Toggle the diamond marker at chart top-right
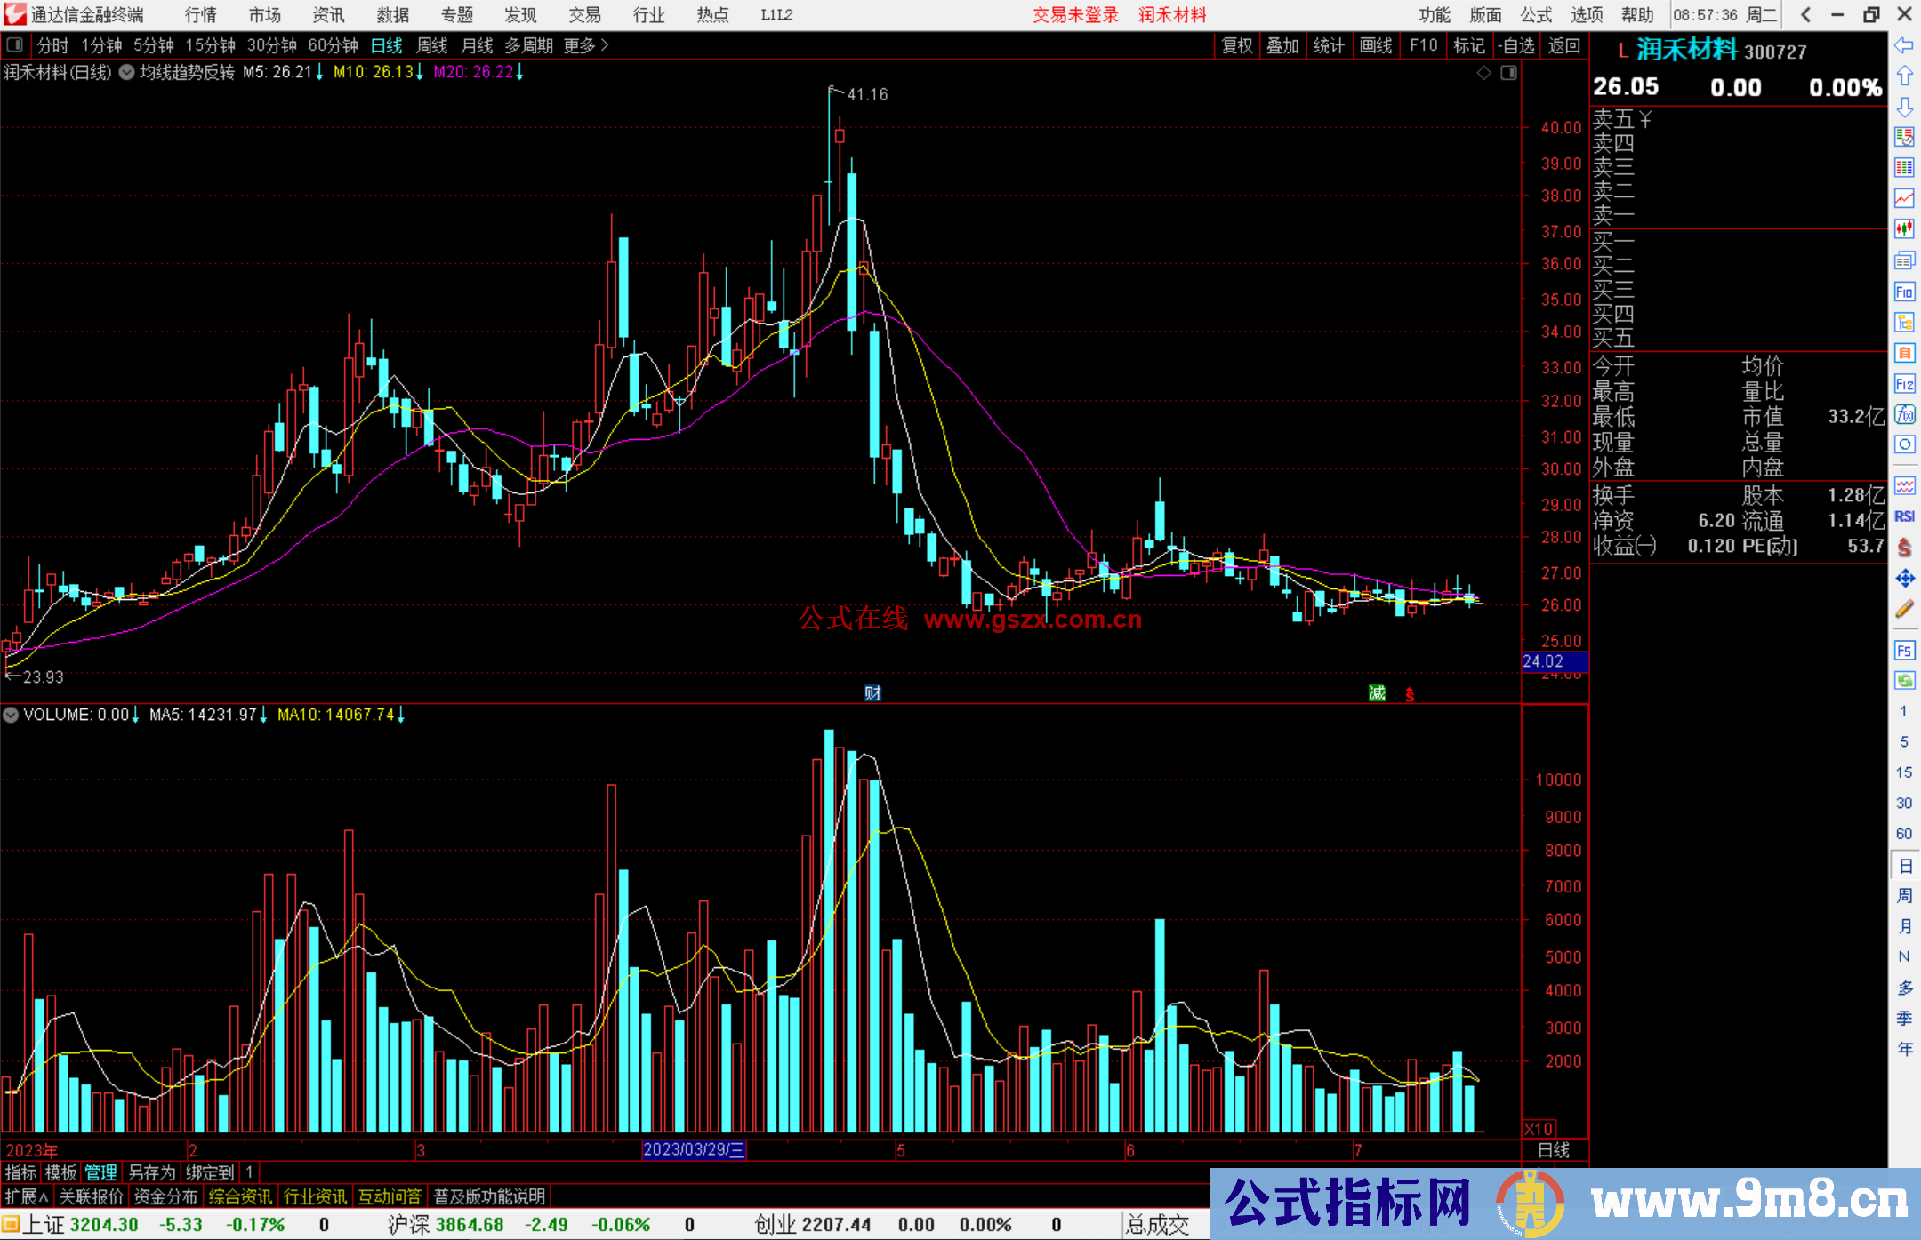This screenshot has width=1921, height=1240. 1484,73
